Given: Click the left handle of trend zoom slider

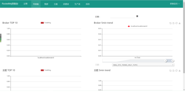Looking at the screenshot, I should point(166,61).
